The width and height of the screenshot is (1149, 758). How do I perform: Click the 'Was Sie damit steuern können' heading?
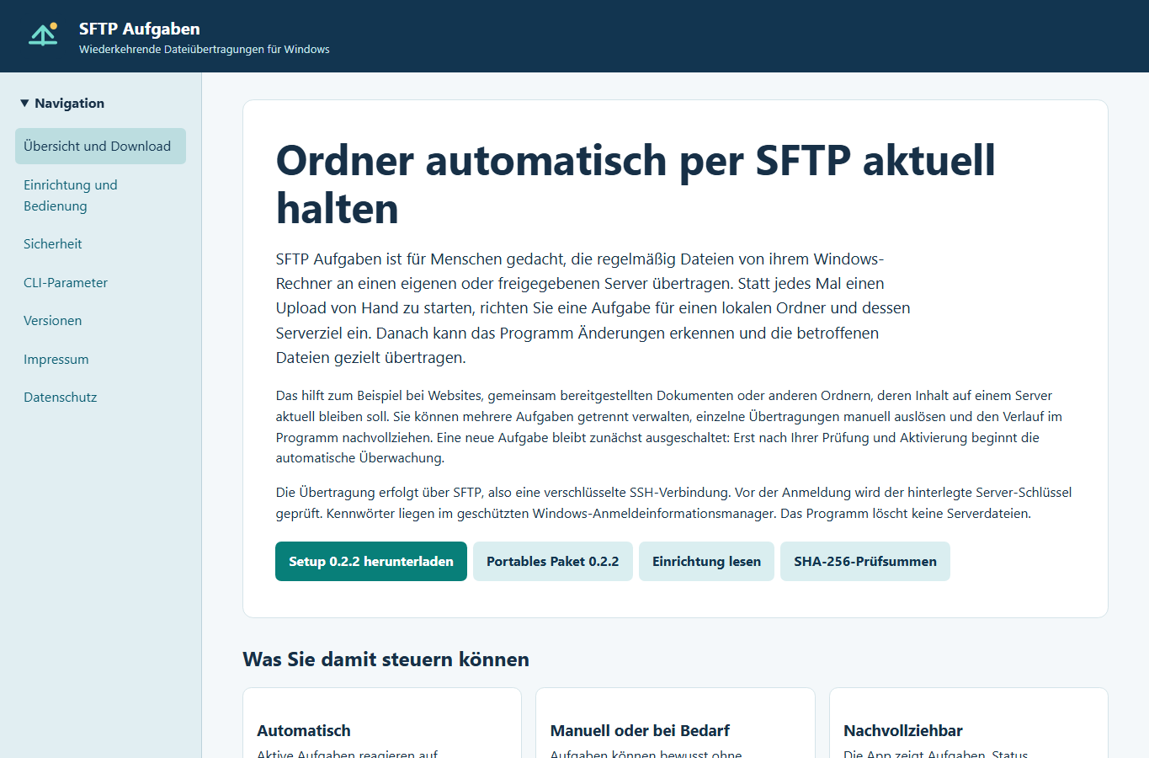click(386, 659)
